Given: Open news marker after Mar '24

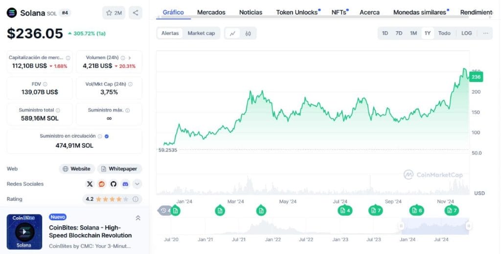Looking at the screenshot, I should coord(261,211).
